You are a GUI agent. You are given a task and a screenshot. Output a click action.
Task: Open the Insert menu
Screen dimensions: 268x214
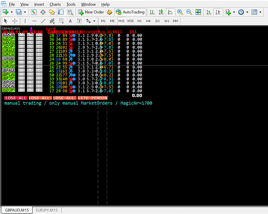[x=39, y=4]
